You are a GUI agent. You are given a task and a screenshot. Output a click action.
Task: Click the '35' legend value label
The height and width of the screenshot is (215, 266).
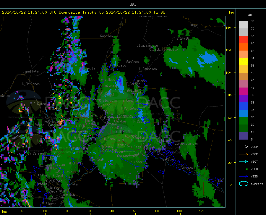252,110
